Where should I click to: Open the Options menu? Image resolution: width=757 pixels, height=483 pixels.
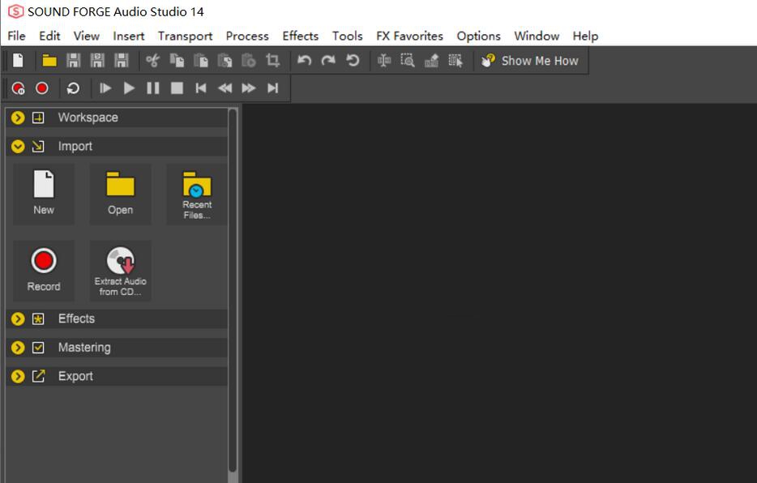(478, 36)
